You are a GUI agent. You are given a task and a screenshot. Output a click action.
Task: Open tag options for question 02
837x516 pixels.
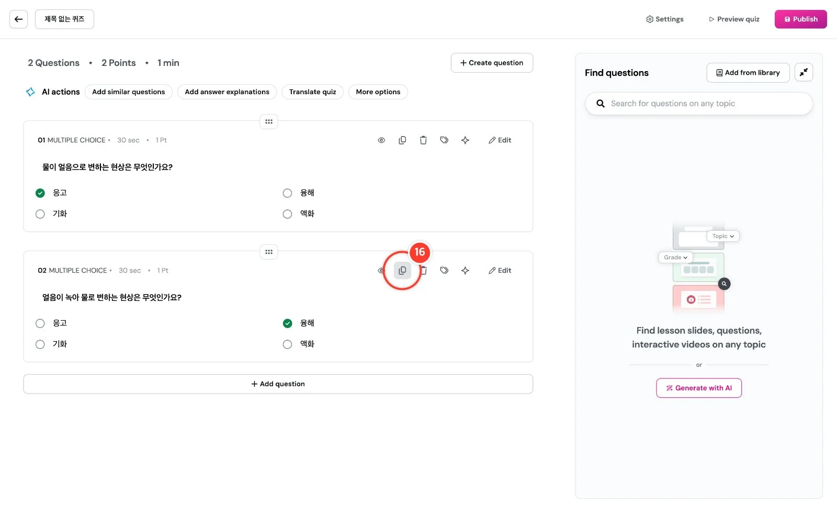click(444, 271)
